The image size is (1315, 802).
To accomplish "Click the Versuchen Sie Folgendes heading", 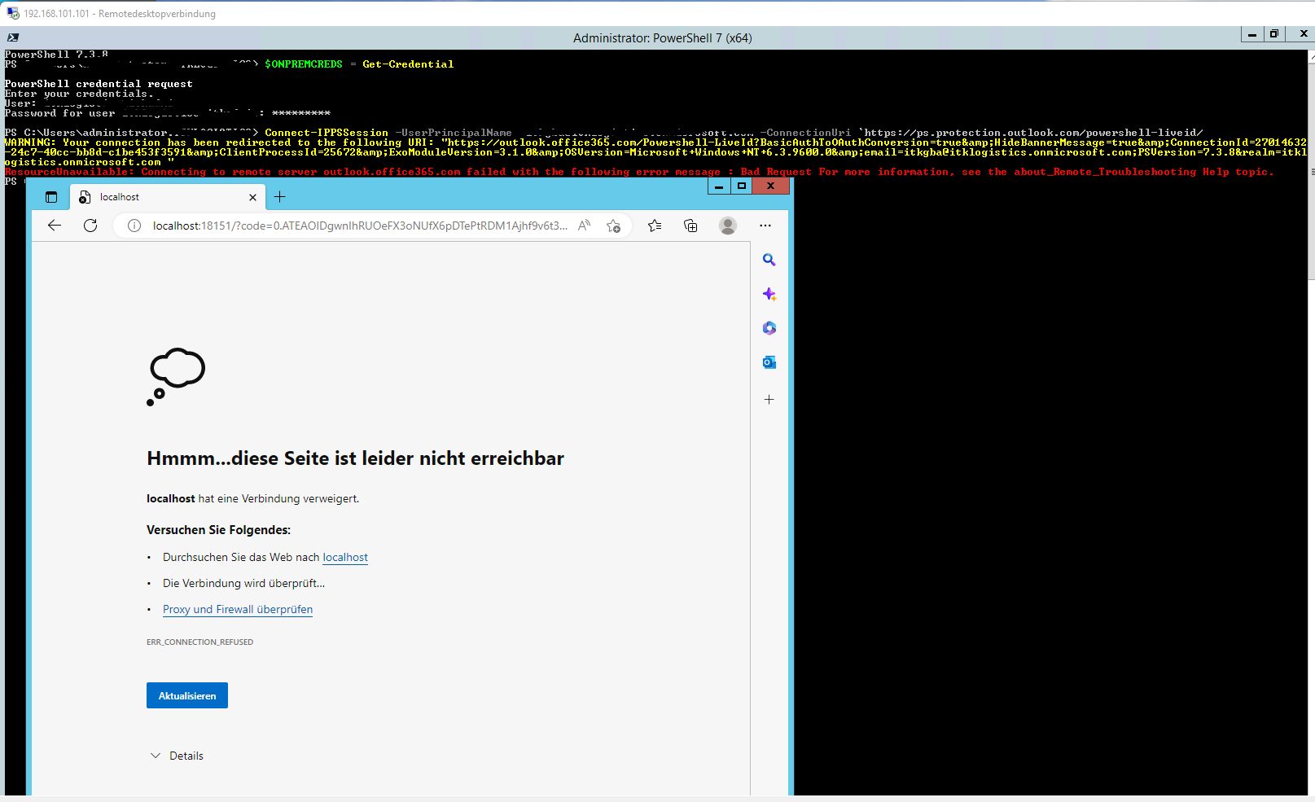I will click(218, 530).
